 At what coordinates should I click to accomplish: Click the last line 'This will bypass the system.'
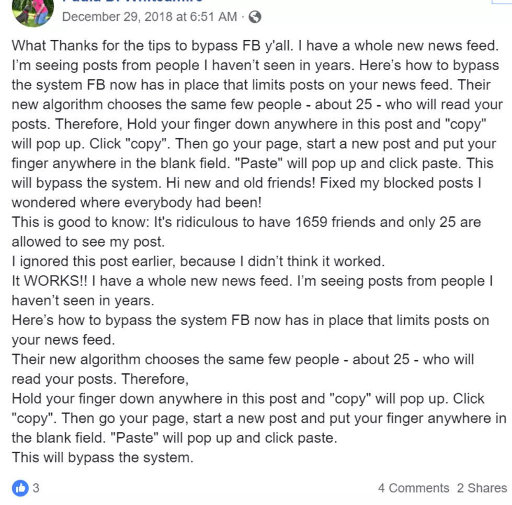click(x=103, y=457)
